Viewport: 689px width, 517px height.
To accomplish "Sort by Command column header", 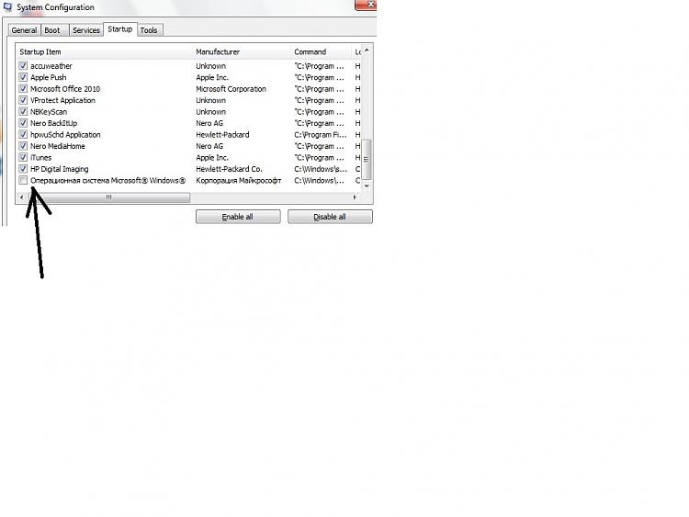I will click(321, 51).
